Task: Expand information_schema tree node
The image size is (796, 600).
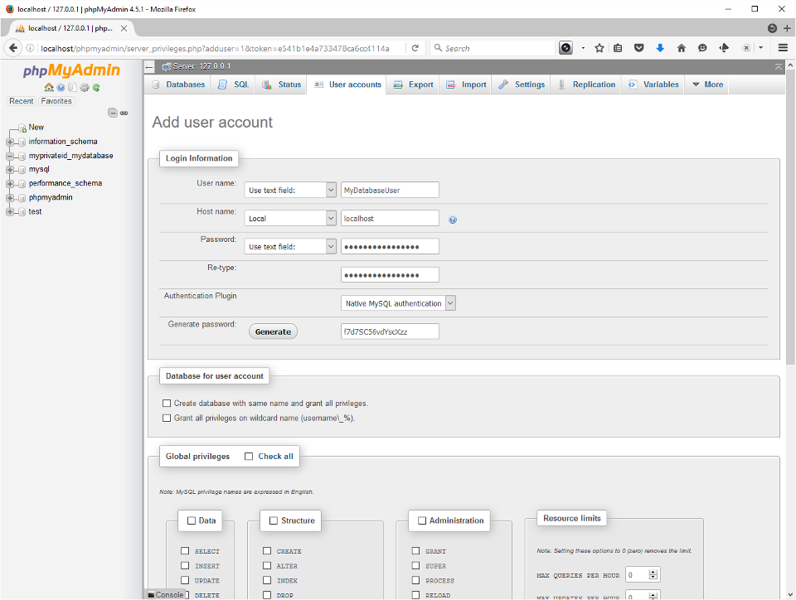Action: click(x=10, y=142)
